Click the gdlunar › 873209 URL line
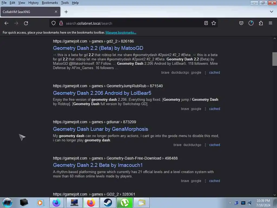The width and height of the screenshot is (277, 208). (94, 122)
